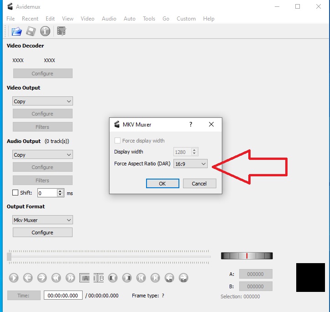This screenshot has width=330, height=312.
Task: Click the Display width 1280 field
Action: point(182,152)
